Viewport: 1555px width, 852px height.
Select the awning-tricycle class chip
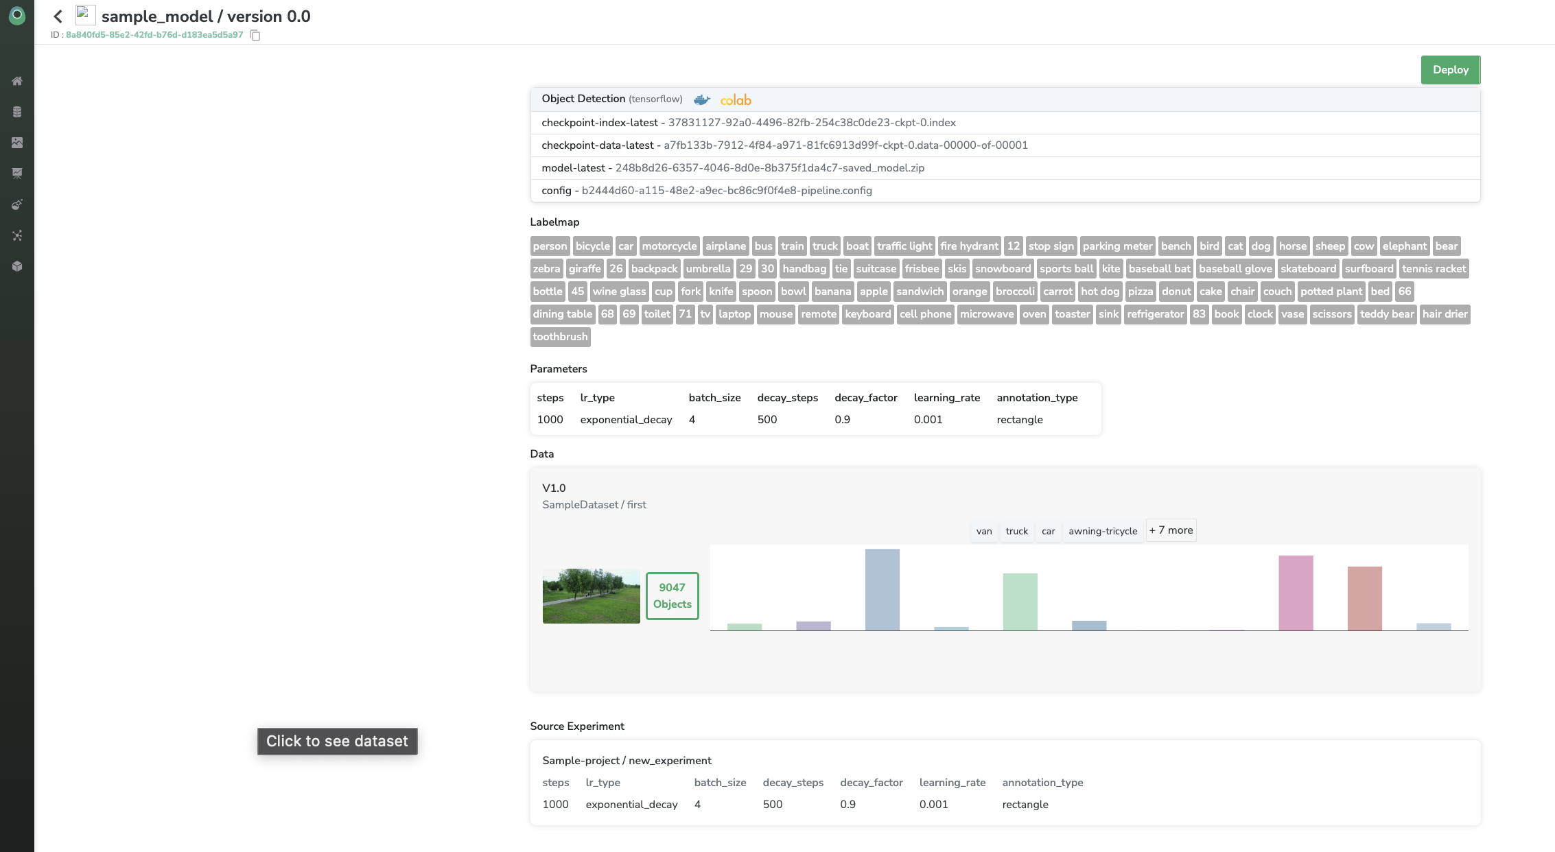pyautogui.click(x=1102, y=531)
